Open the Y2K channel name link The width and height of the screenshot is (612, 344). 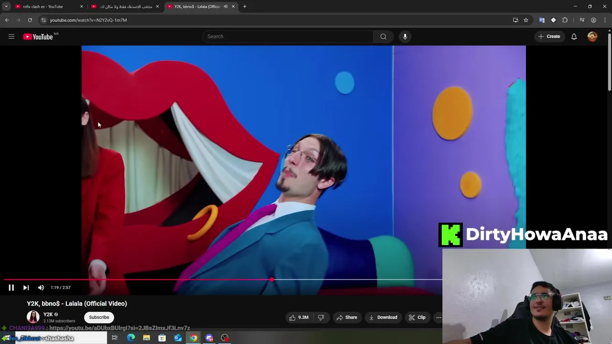click(48, 314)
